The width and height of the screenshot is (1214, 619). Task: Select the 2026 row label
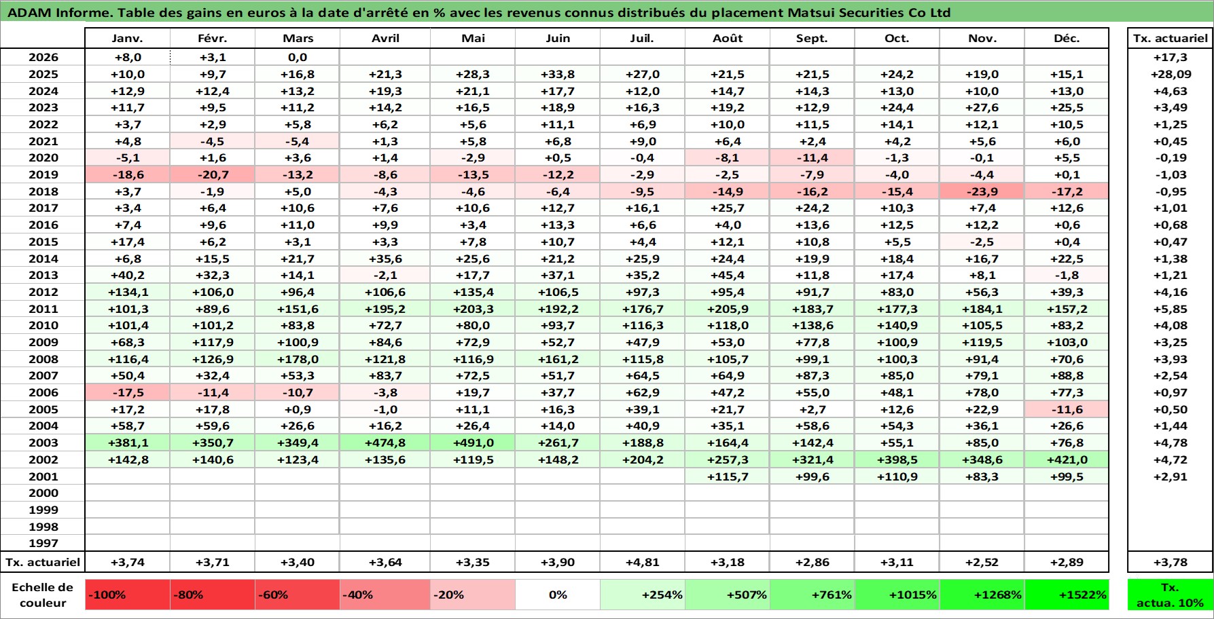coord(43,58)
